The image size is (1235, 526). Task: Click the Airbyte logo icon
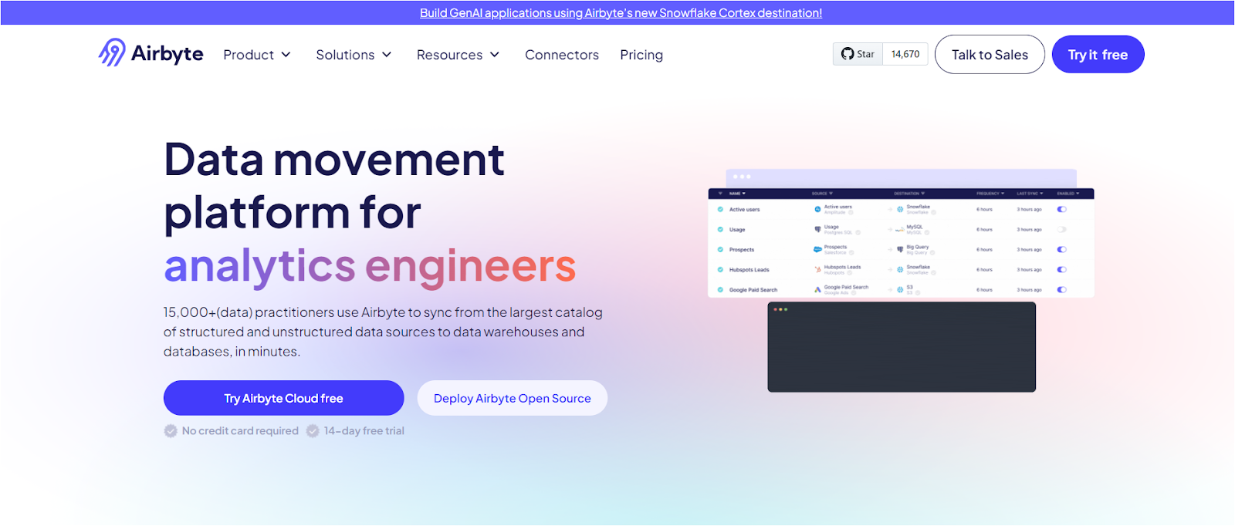pos(112,52)
